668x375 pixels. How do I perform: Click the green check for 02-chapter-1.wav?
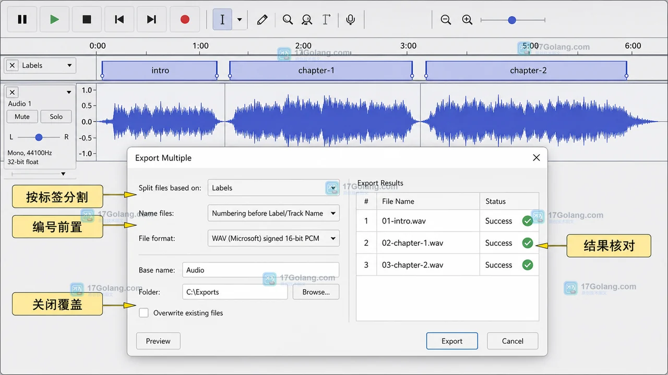pos(528,243)
